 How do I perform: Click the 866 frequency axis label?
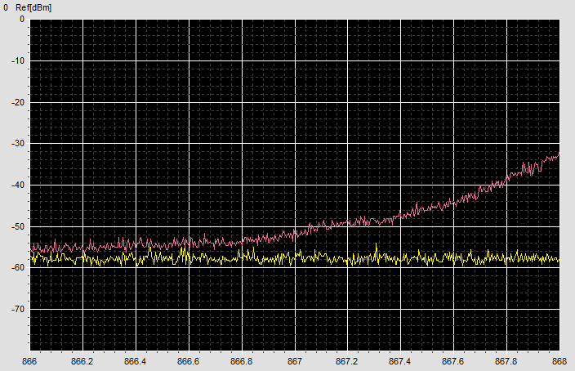click(x=29, y=361)
